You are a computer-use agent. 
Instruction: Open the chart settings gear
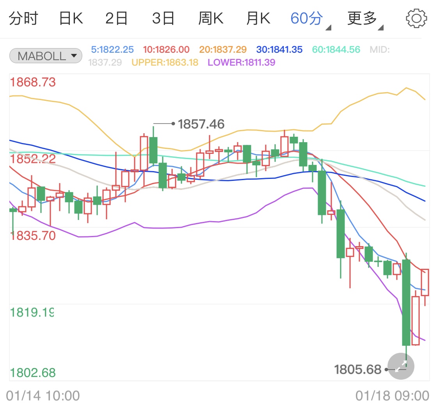[416, 18]
